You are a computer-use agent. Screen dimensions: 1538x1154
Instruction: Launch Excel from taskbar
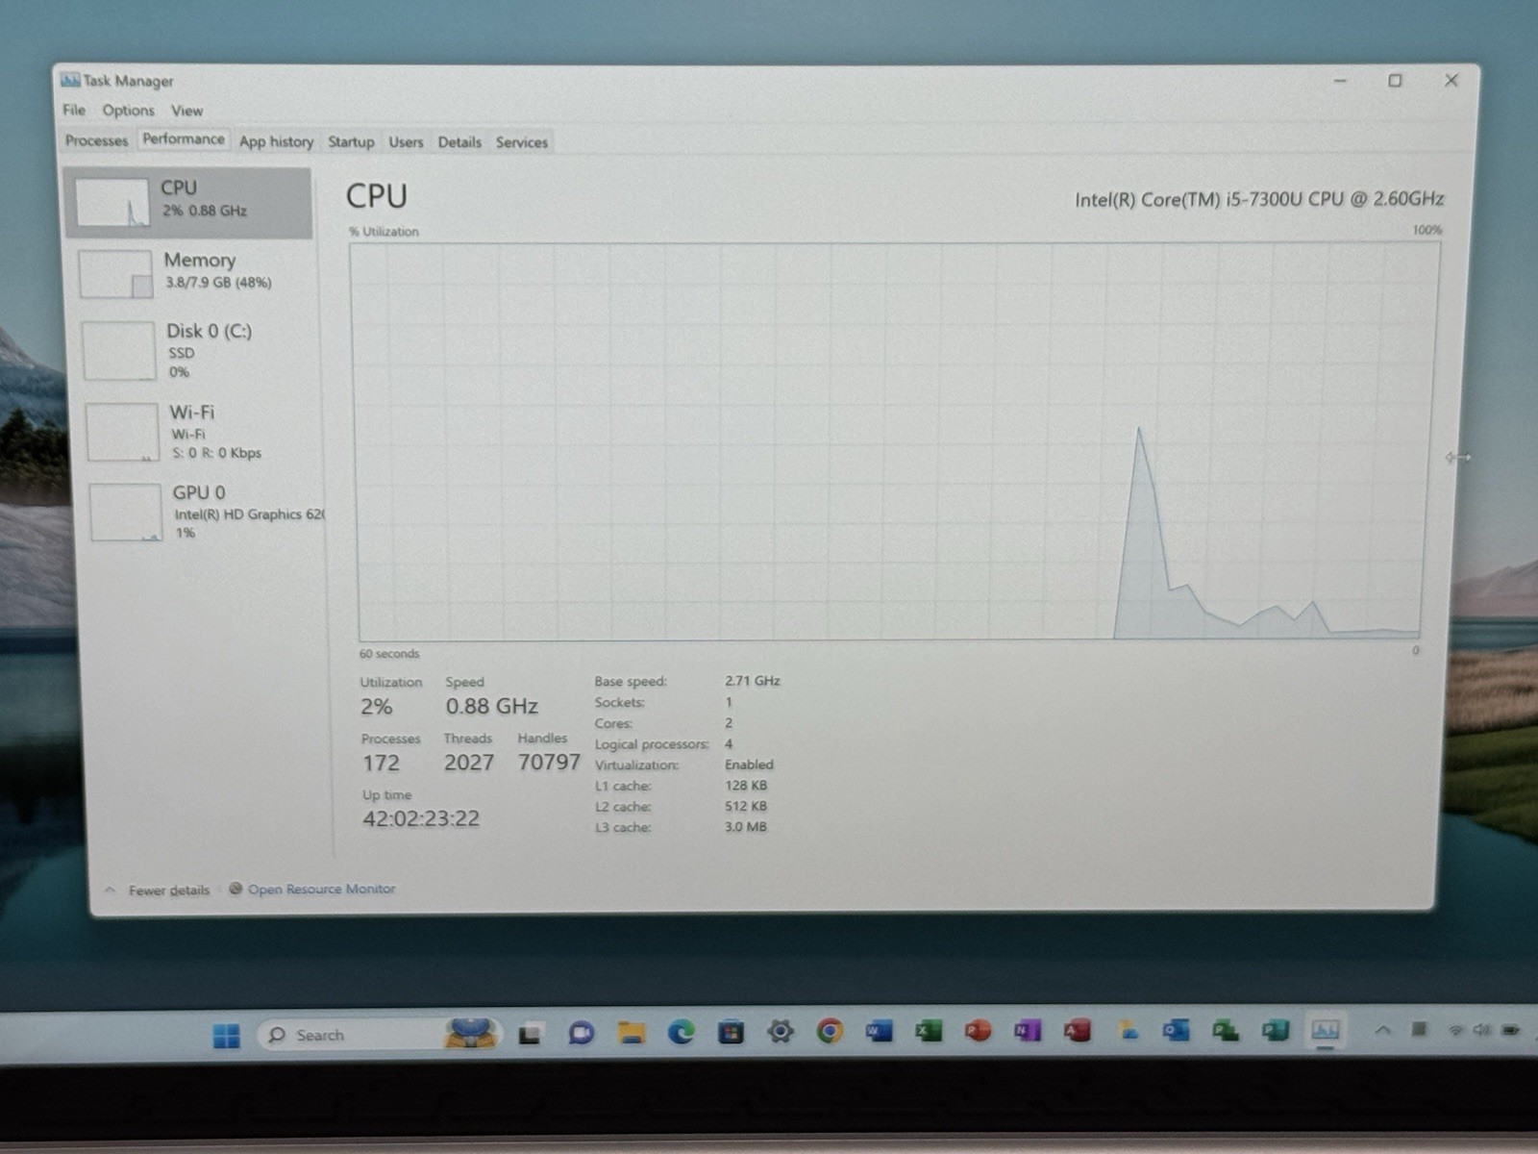point(929,1032)
